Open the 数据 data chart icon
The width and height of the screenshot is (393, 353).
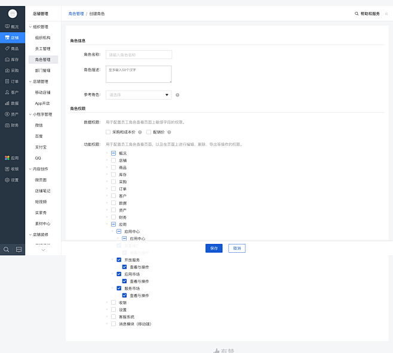(7, 103)
